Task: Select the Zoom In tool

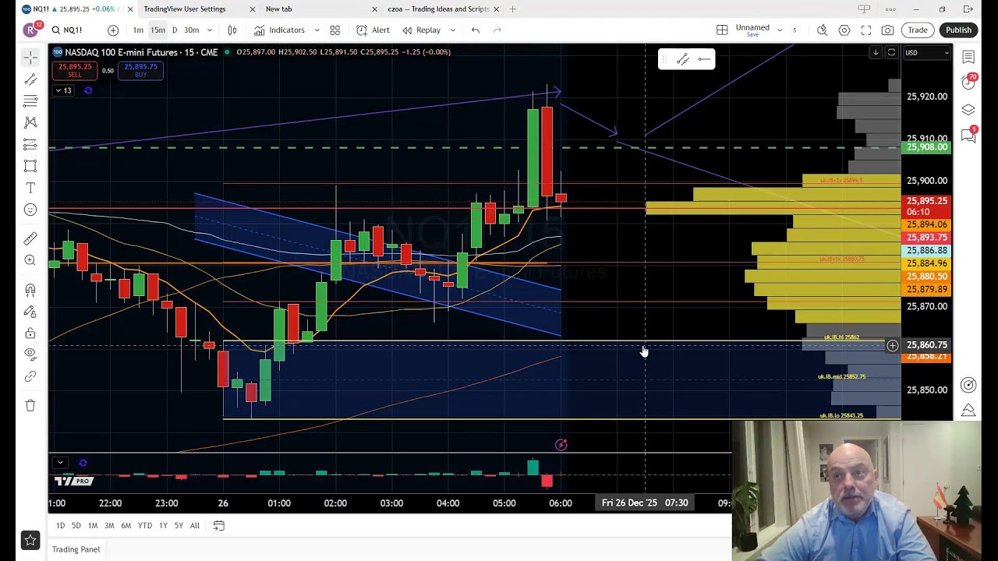Action: (x=30, y=260)
